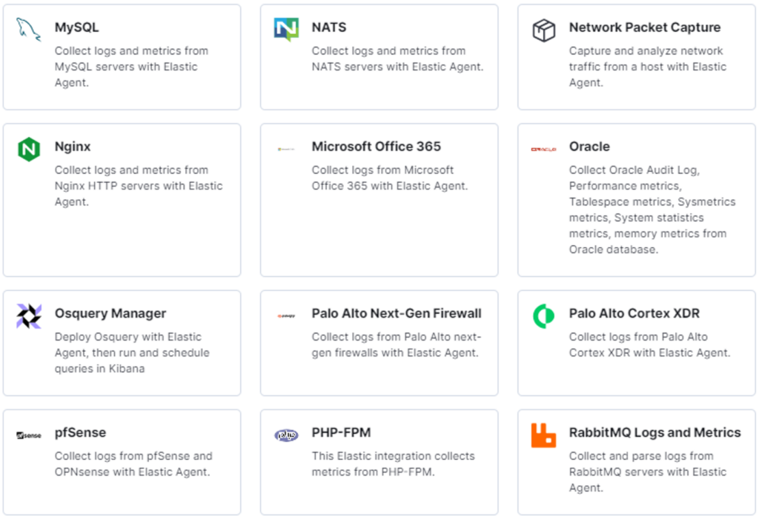Click the Network Packet Capture box icon
Screen dimensions: 759x519
click(543, 30)
